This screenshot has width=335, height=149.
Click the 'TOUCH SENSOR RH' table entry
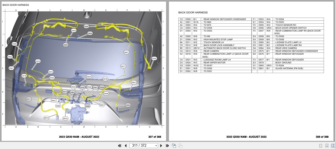click(285, 25)
